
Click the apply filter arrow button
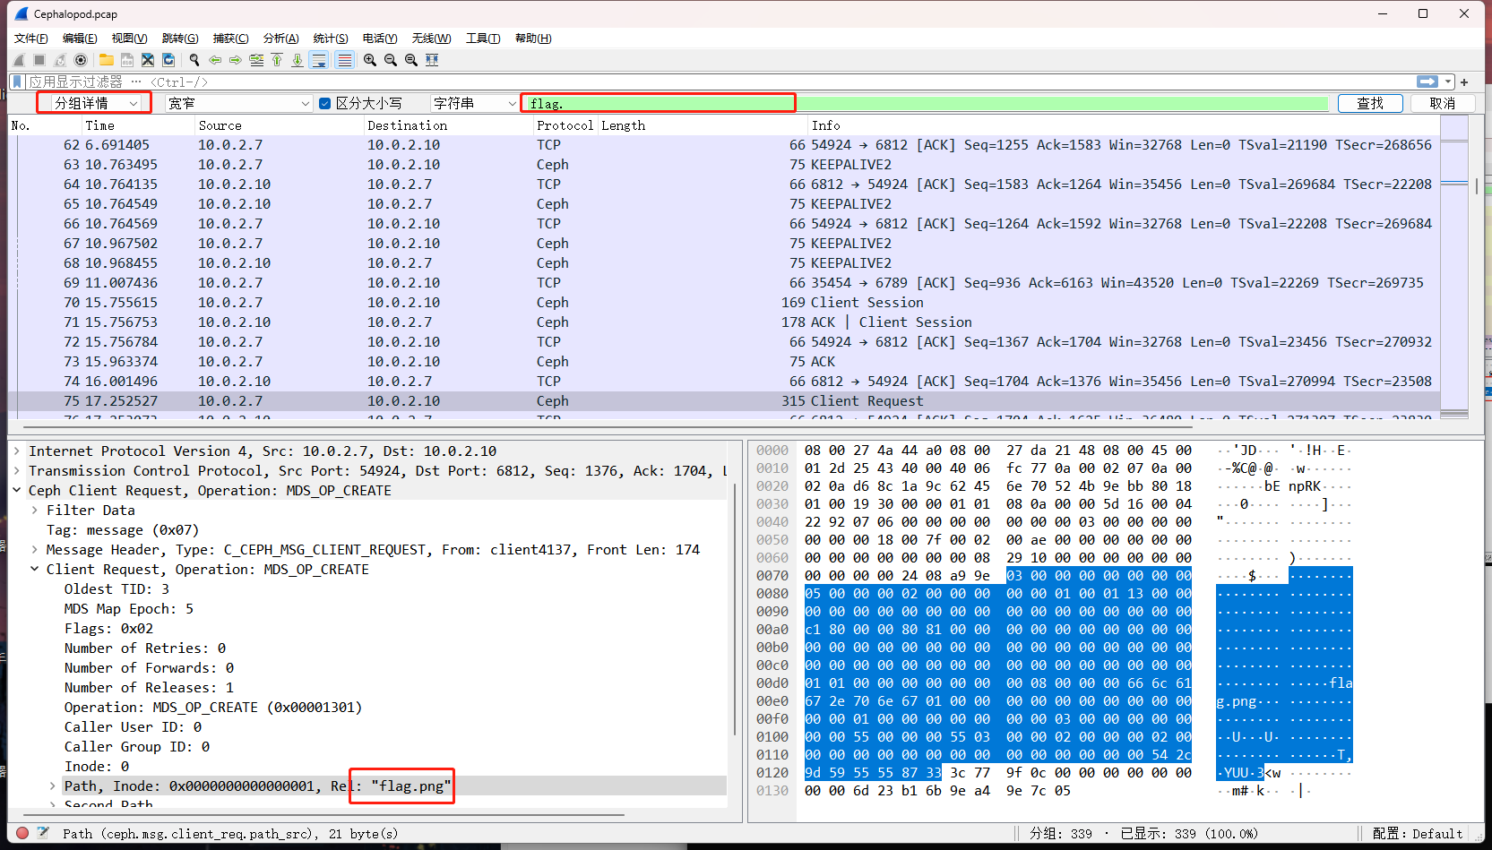click(1427, 82)
